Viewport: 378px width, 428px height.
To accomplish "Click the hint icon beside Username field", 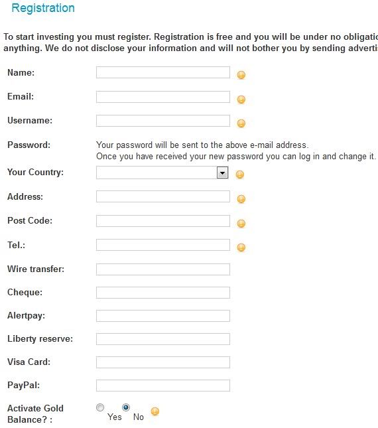I will pyautogui.click(x=241, y=123).
